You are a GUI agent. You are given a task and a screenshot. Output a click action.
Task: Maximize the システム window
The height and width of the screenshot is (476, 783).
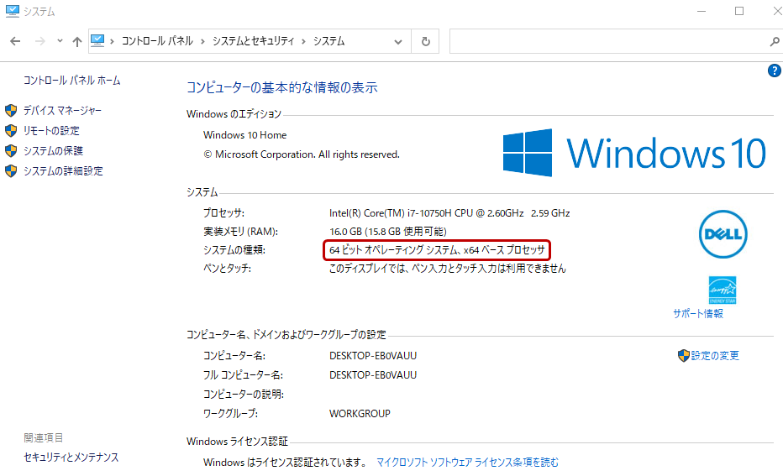[739, 11]
